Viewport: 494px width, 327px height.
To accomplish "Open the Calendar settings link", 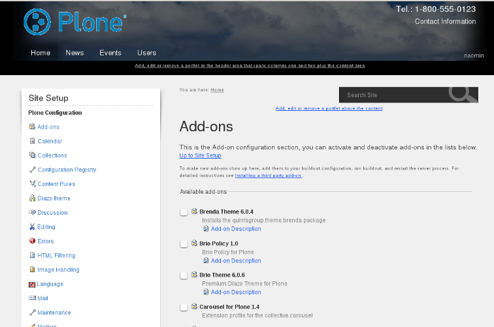I will (50, 141).
